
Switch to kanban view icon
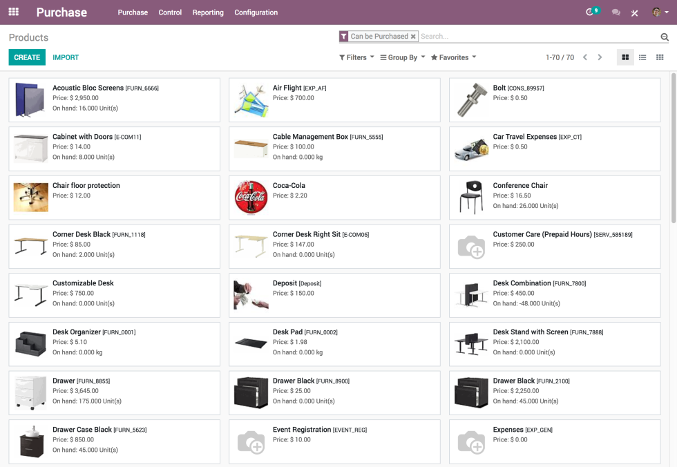point(624,57)
